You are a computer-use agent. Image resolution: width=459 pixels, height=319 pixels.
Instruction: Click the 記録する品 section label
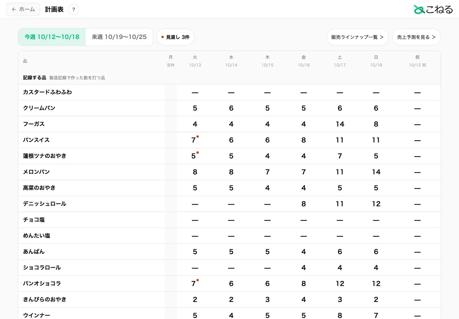[x=34, y=78]
